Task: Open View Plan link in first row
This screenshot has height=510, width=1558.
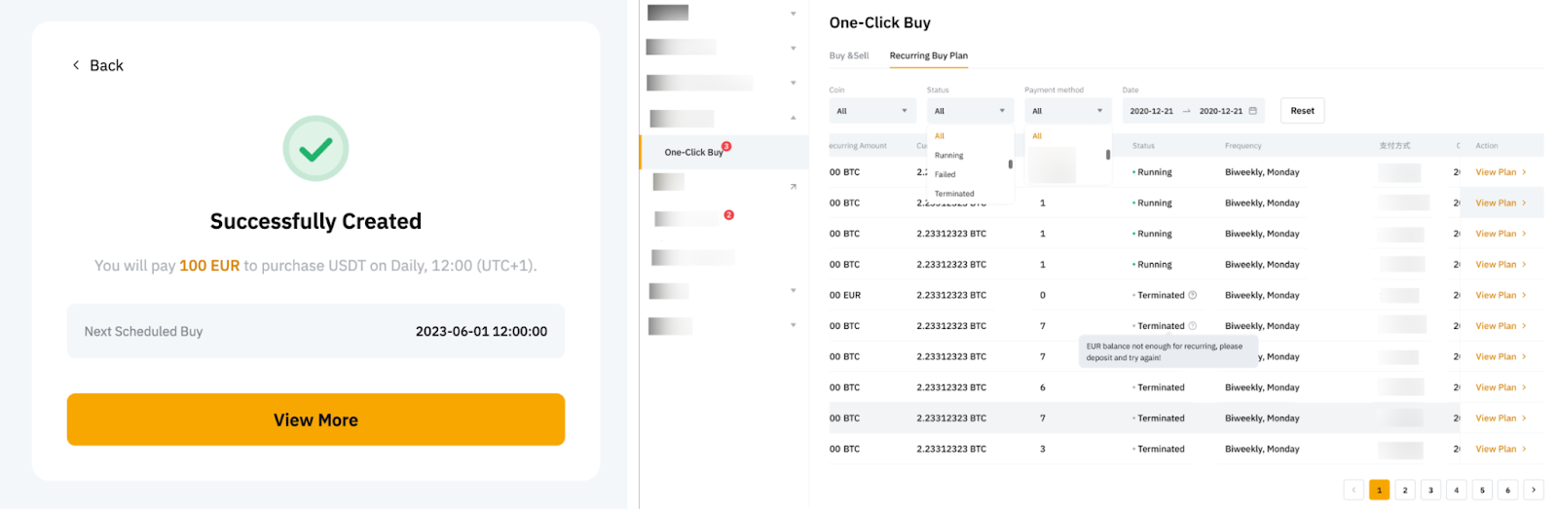Action: coord(1500,172)
